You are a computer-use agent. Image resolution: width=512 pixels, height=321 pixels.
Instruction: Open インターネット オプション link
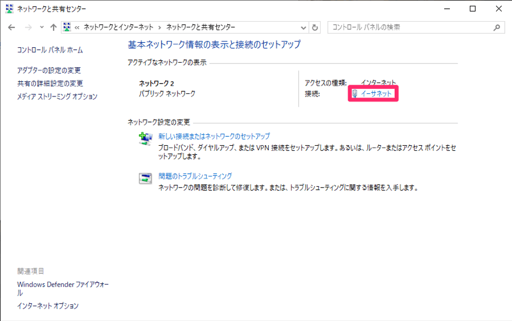point(48,306)
